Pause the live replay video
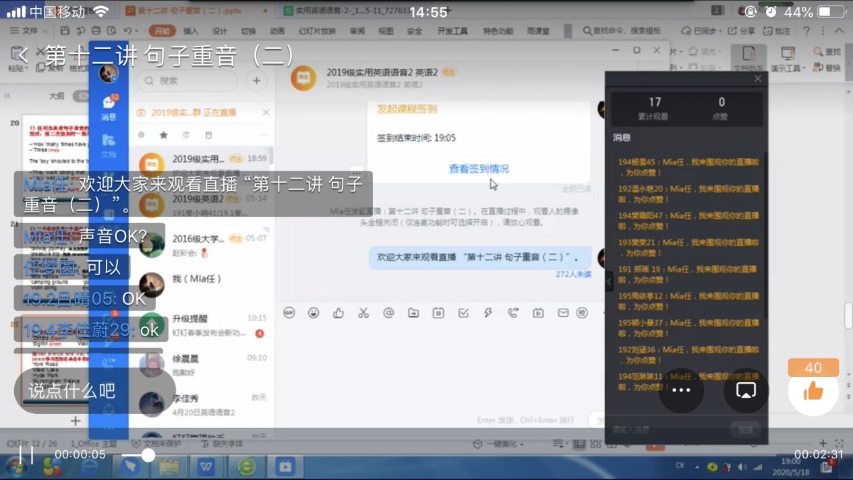The image size is (853, 480). point(26,455)
